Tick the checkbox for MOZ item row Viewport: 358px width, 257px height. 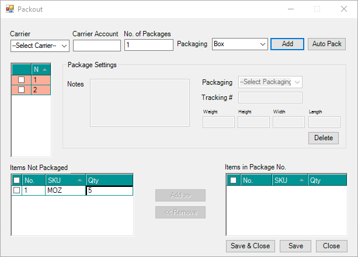click(x=17, y=190)
